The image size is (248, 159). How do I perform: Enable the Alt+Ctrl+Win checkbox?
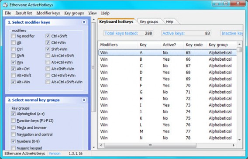point(48,62)
